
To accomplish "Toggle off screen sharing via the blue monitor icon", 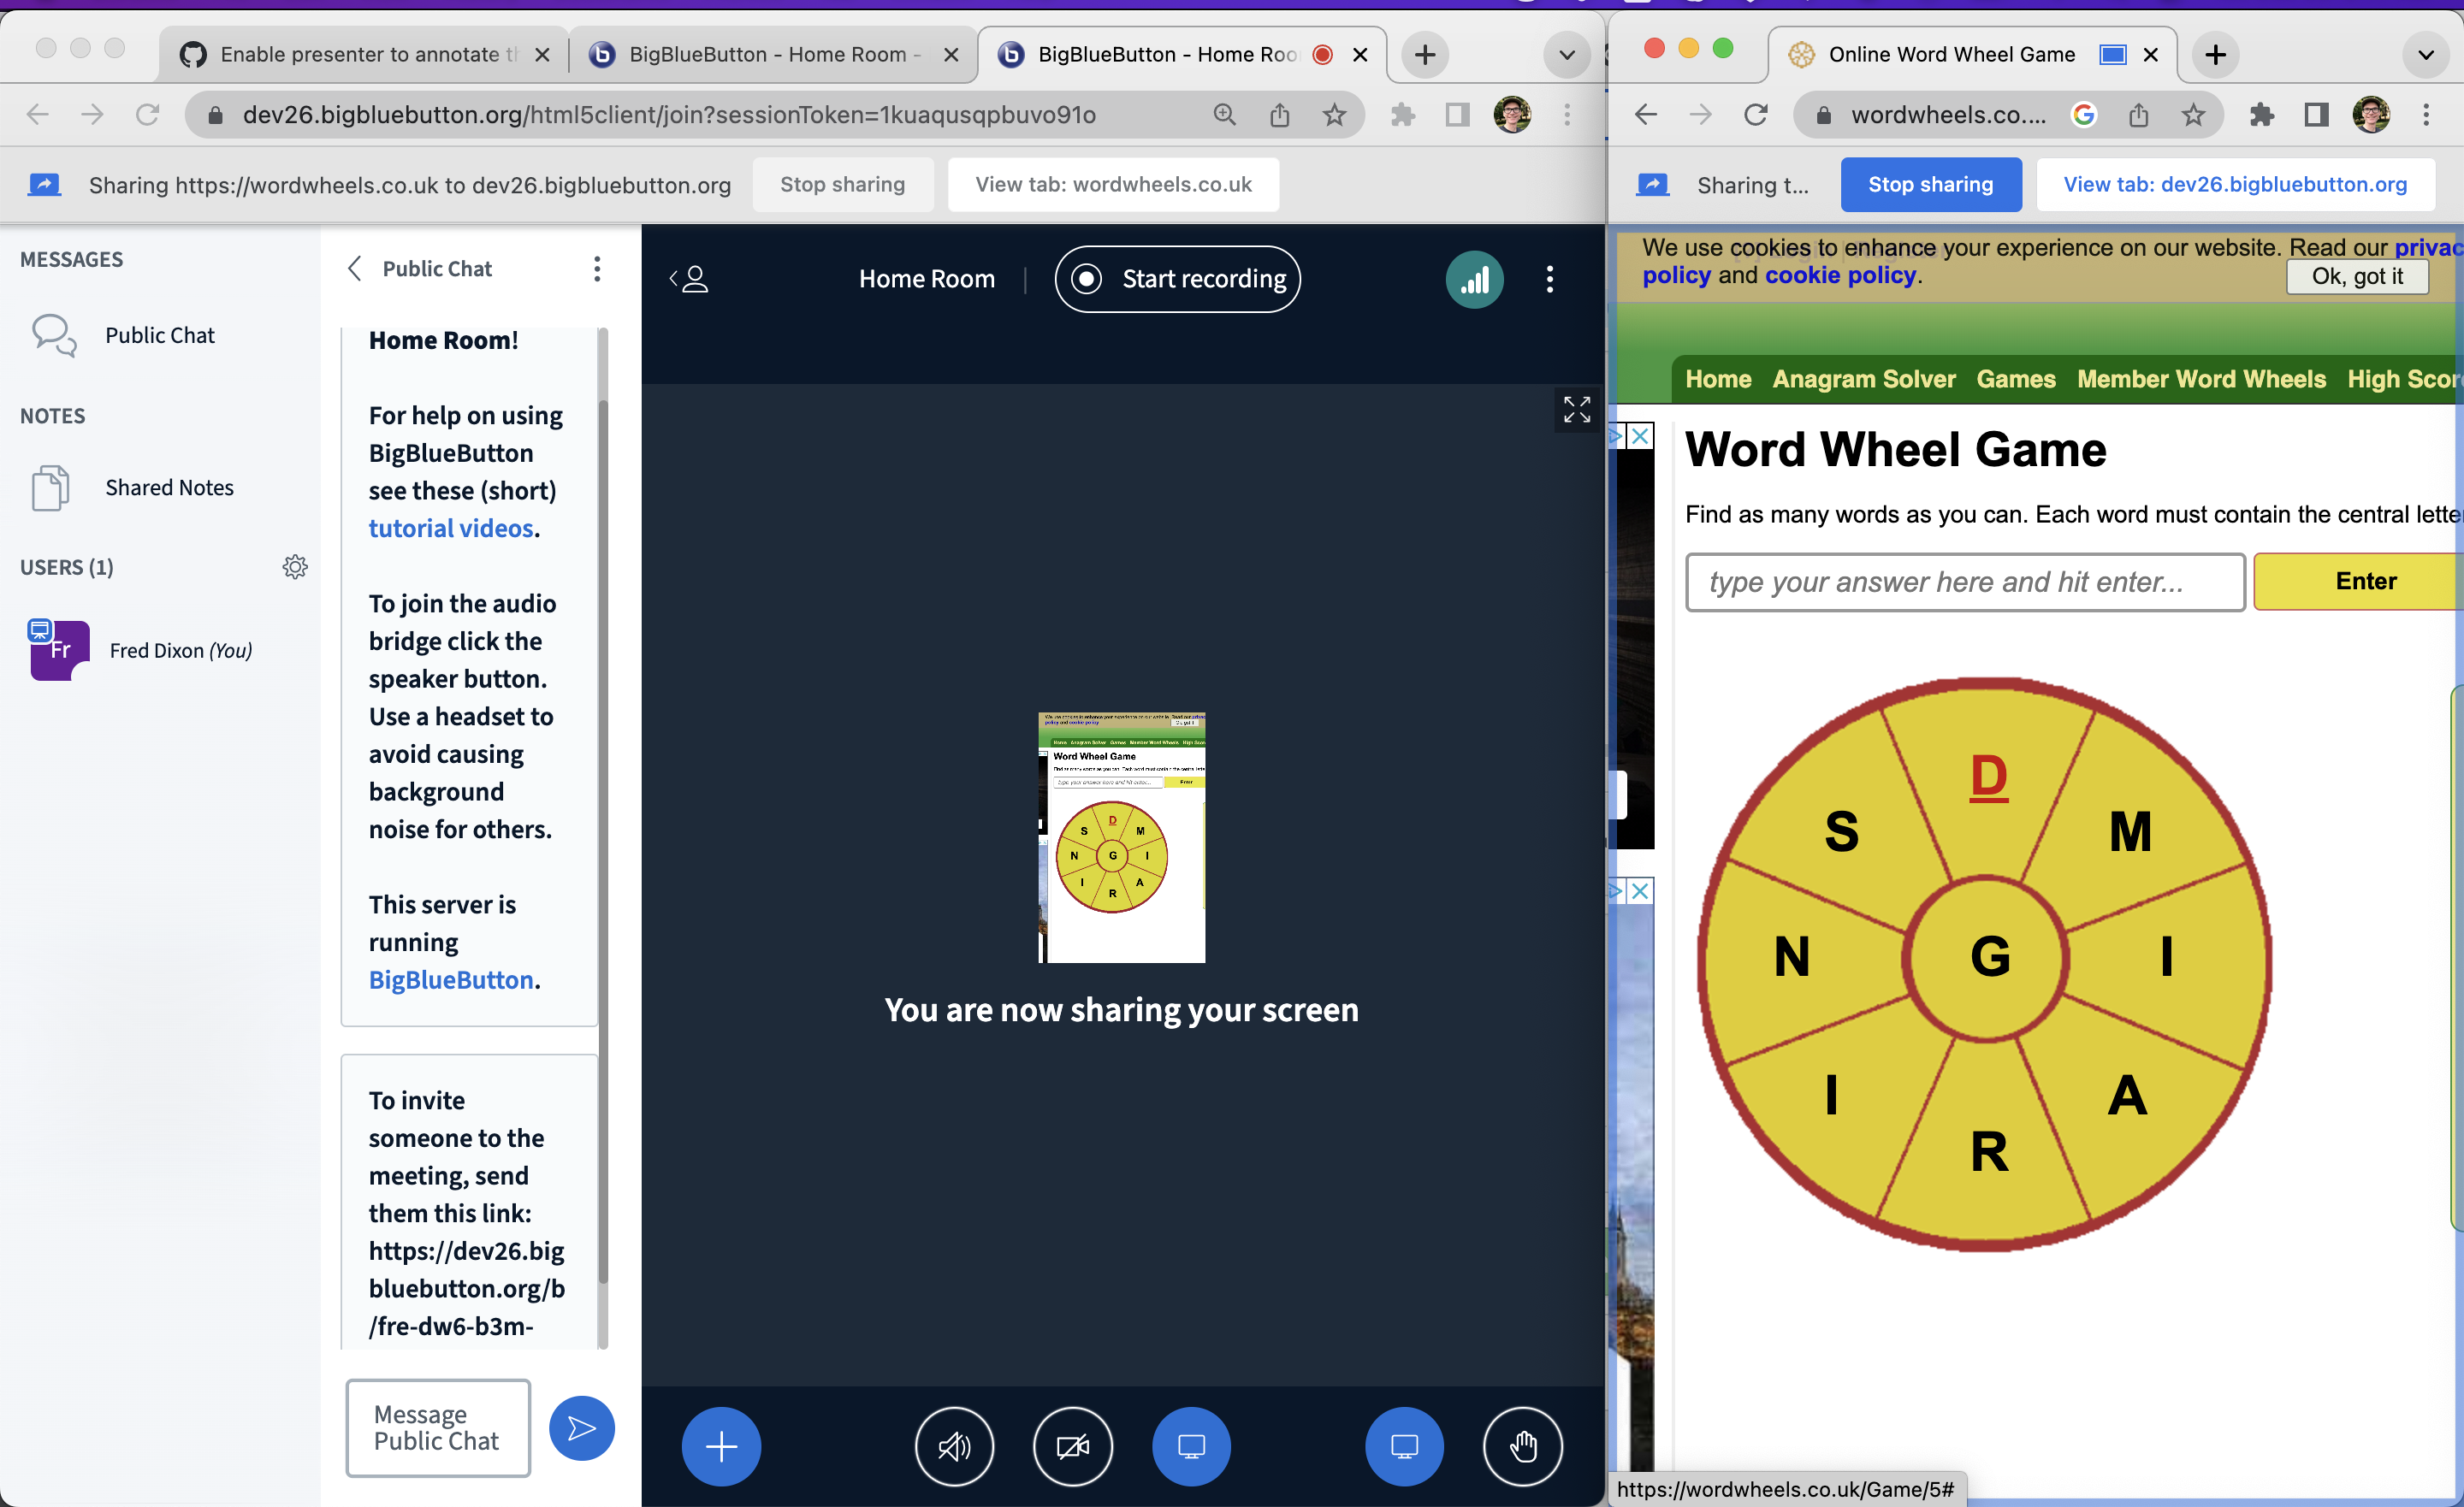I will coord(1191,1446).
